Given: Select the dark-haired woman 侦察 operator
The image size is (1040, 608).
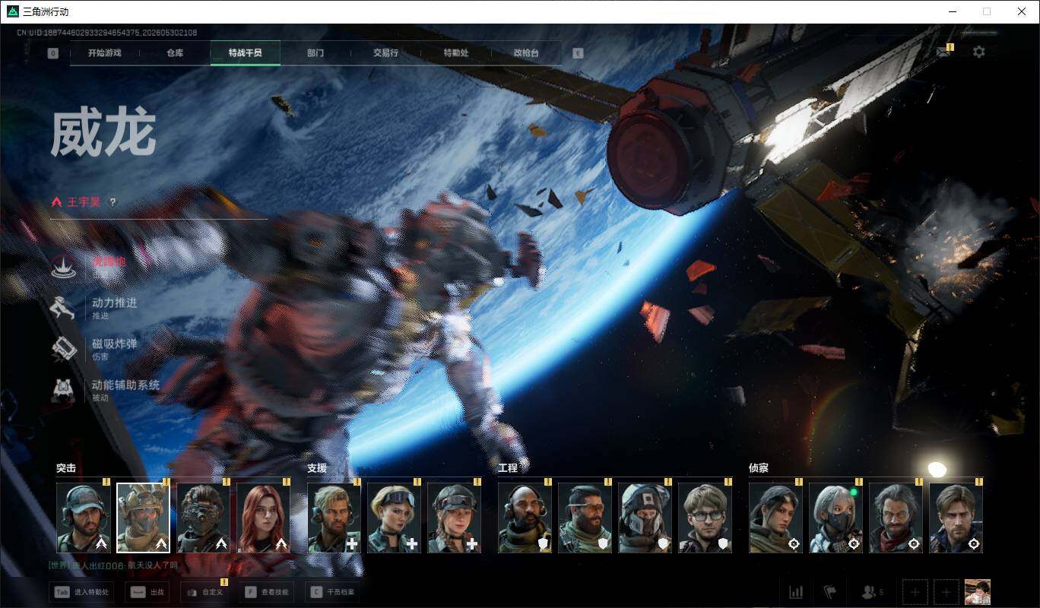Looking at the screenshot, I should [x=775, y=518].
